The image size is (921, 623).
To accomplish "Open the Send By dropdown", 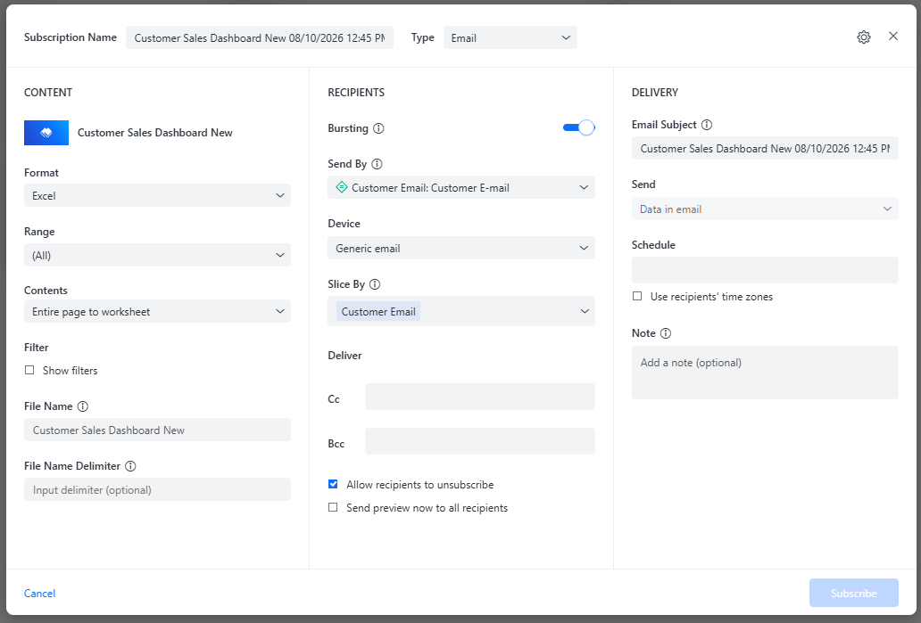I will coord(461,188).
